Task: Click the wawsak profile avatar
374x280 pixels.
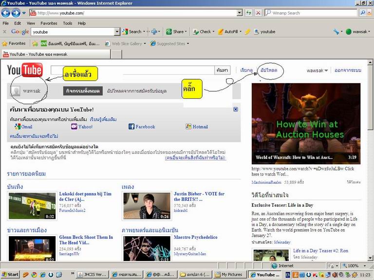Action: coord(16,91)
